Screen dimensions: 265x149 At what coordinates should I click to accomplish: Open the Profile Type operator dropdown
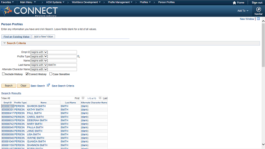pyautogui.click(x=39, y=56)
